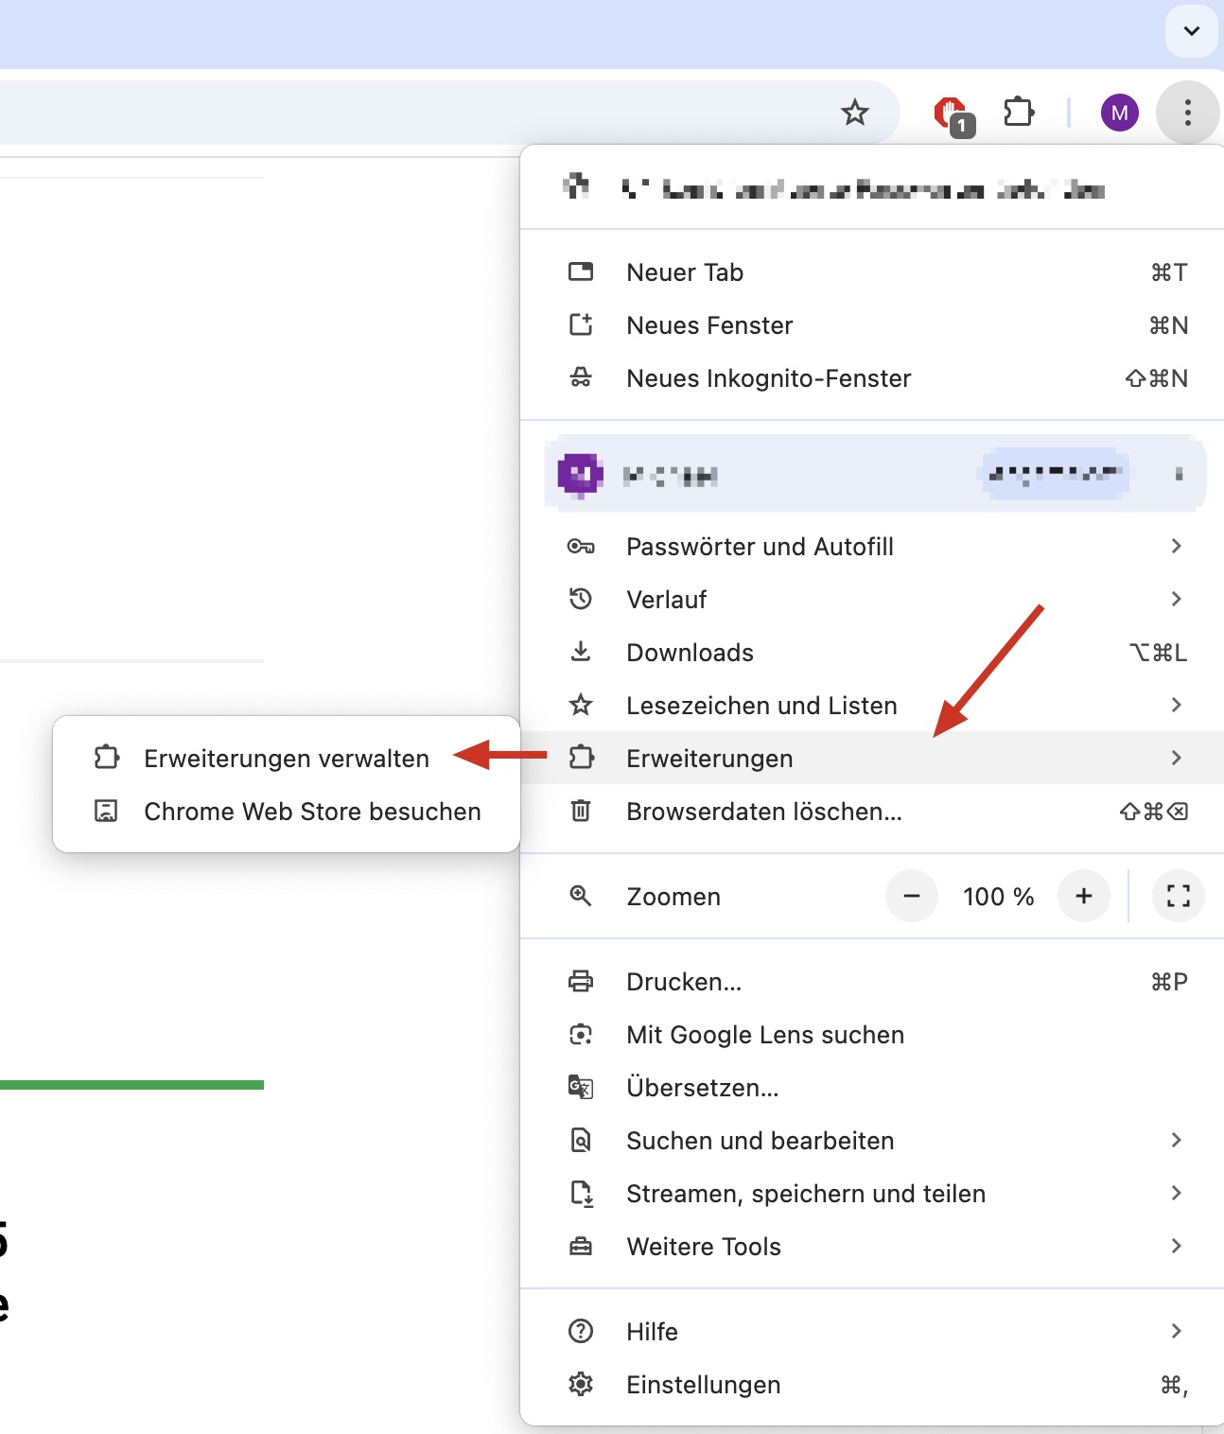Expand the Passwörter und Autofill submenu arrow
Image resolution: width=1224 pixels, height=1434 pixels.
[x=1176, y=546]
